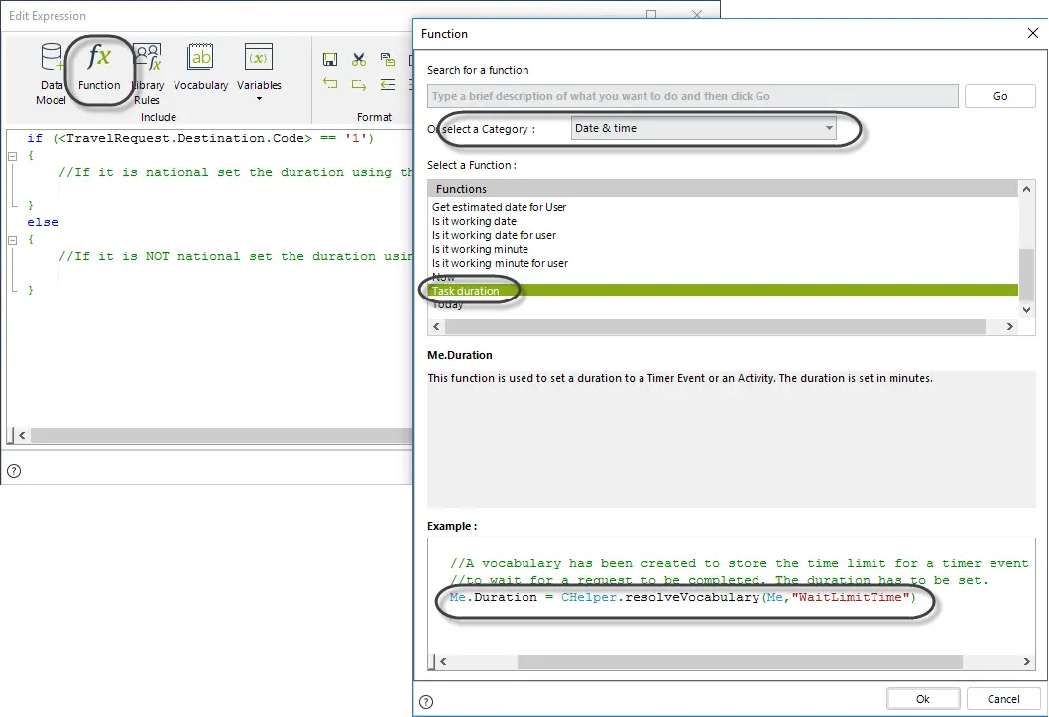1049x717 pixels.
Task: Click the Save floppy disk icon
Action: (330, 60)
